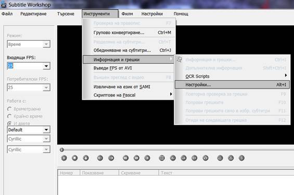This screenshot has height=195, width=294.
Task: Select the Крайно време radio button
Action: click(x=9, y=116)
